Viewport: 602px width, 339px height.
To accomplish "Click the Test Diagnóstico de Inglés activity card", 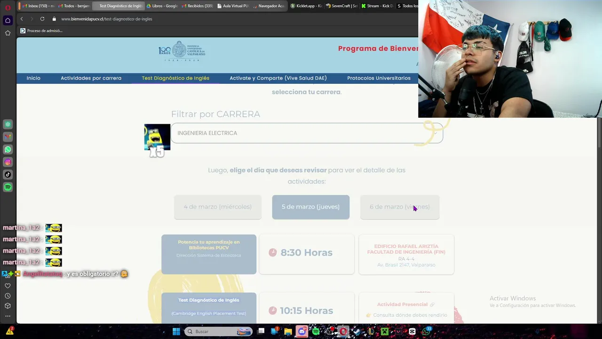I will (209, 308).
